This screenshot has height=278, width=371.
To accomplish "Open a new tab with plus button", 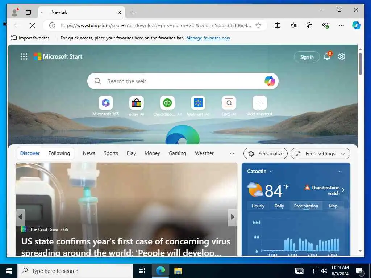I will point(133,12).
